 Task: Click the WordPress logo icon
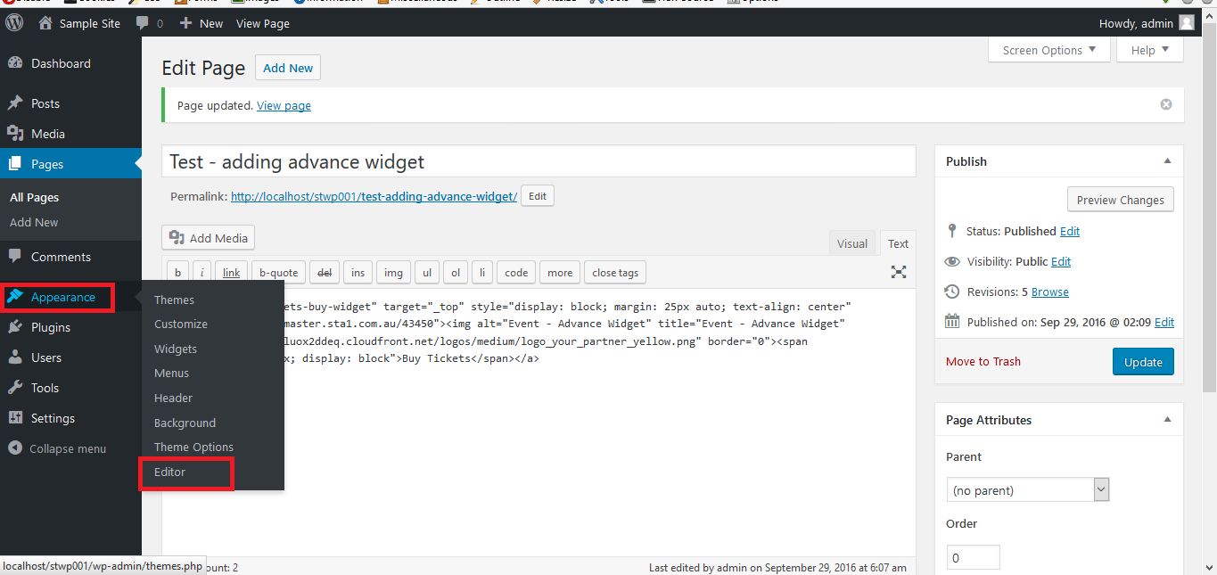[x=14, y=23]
